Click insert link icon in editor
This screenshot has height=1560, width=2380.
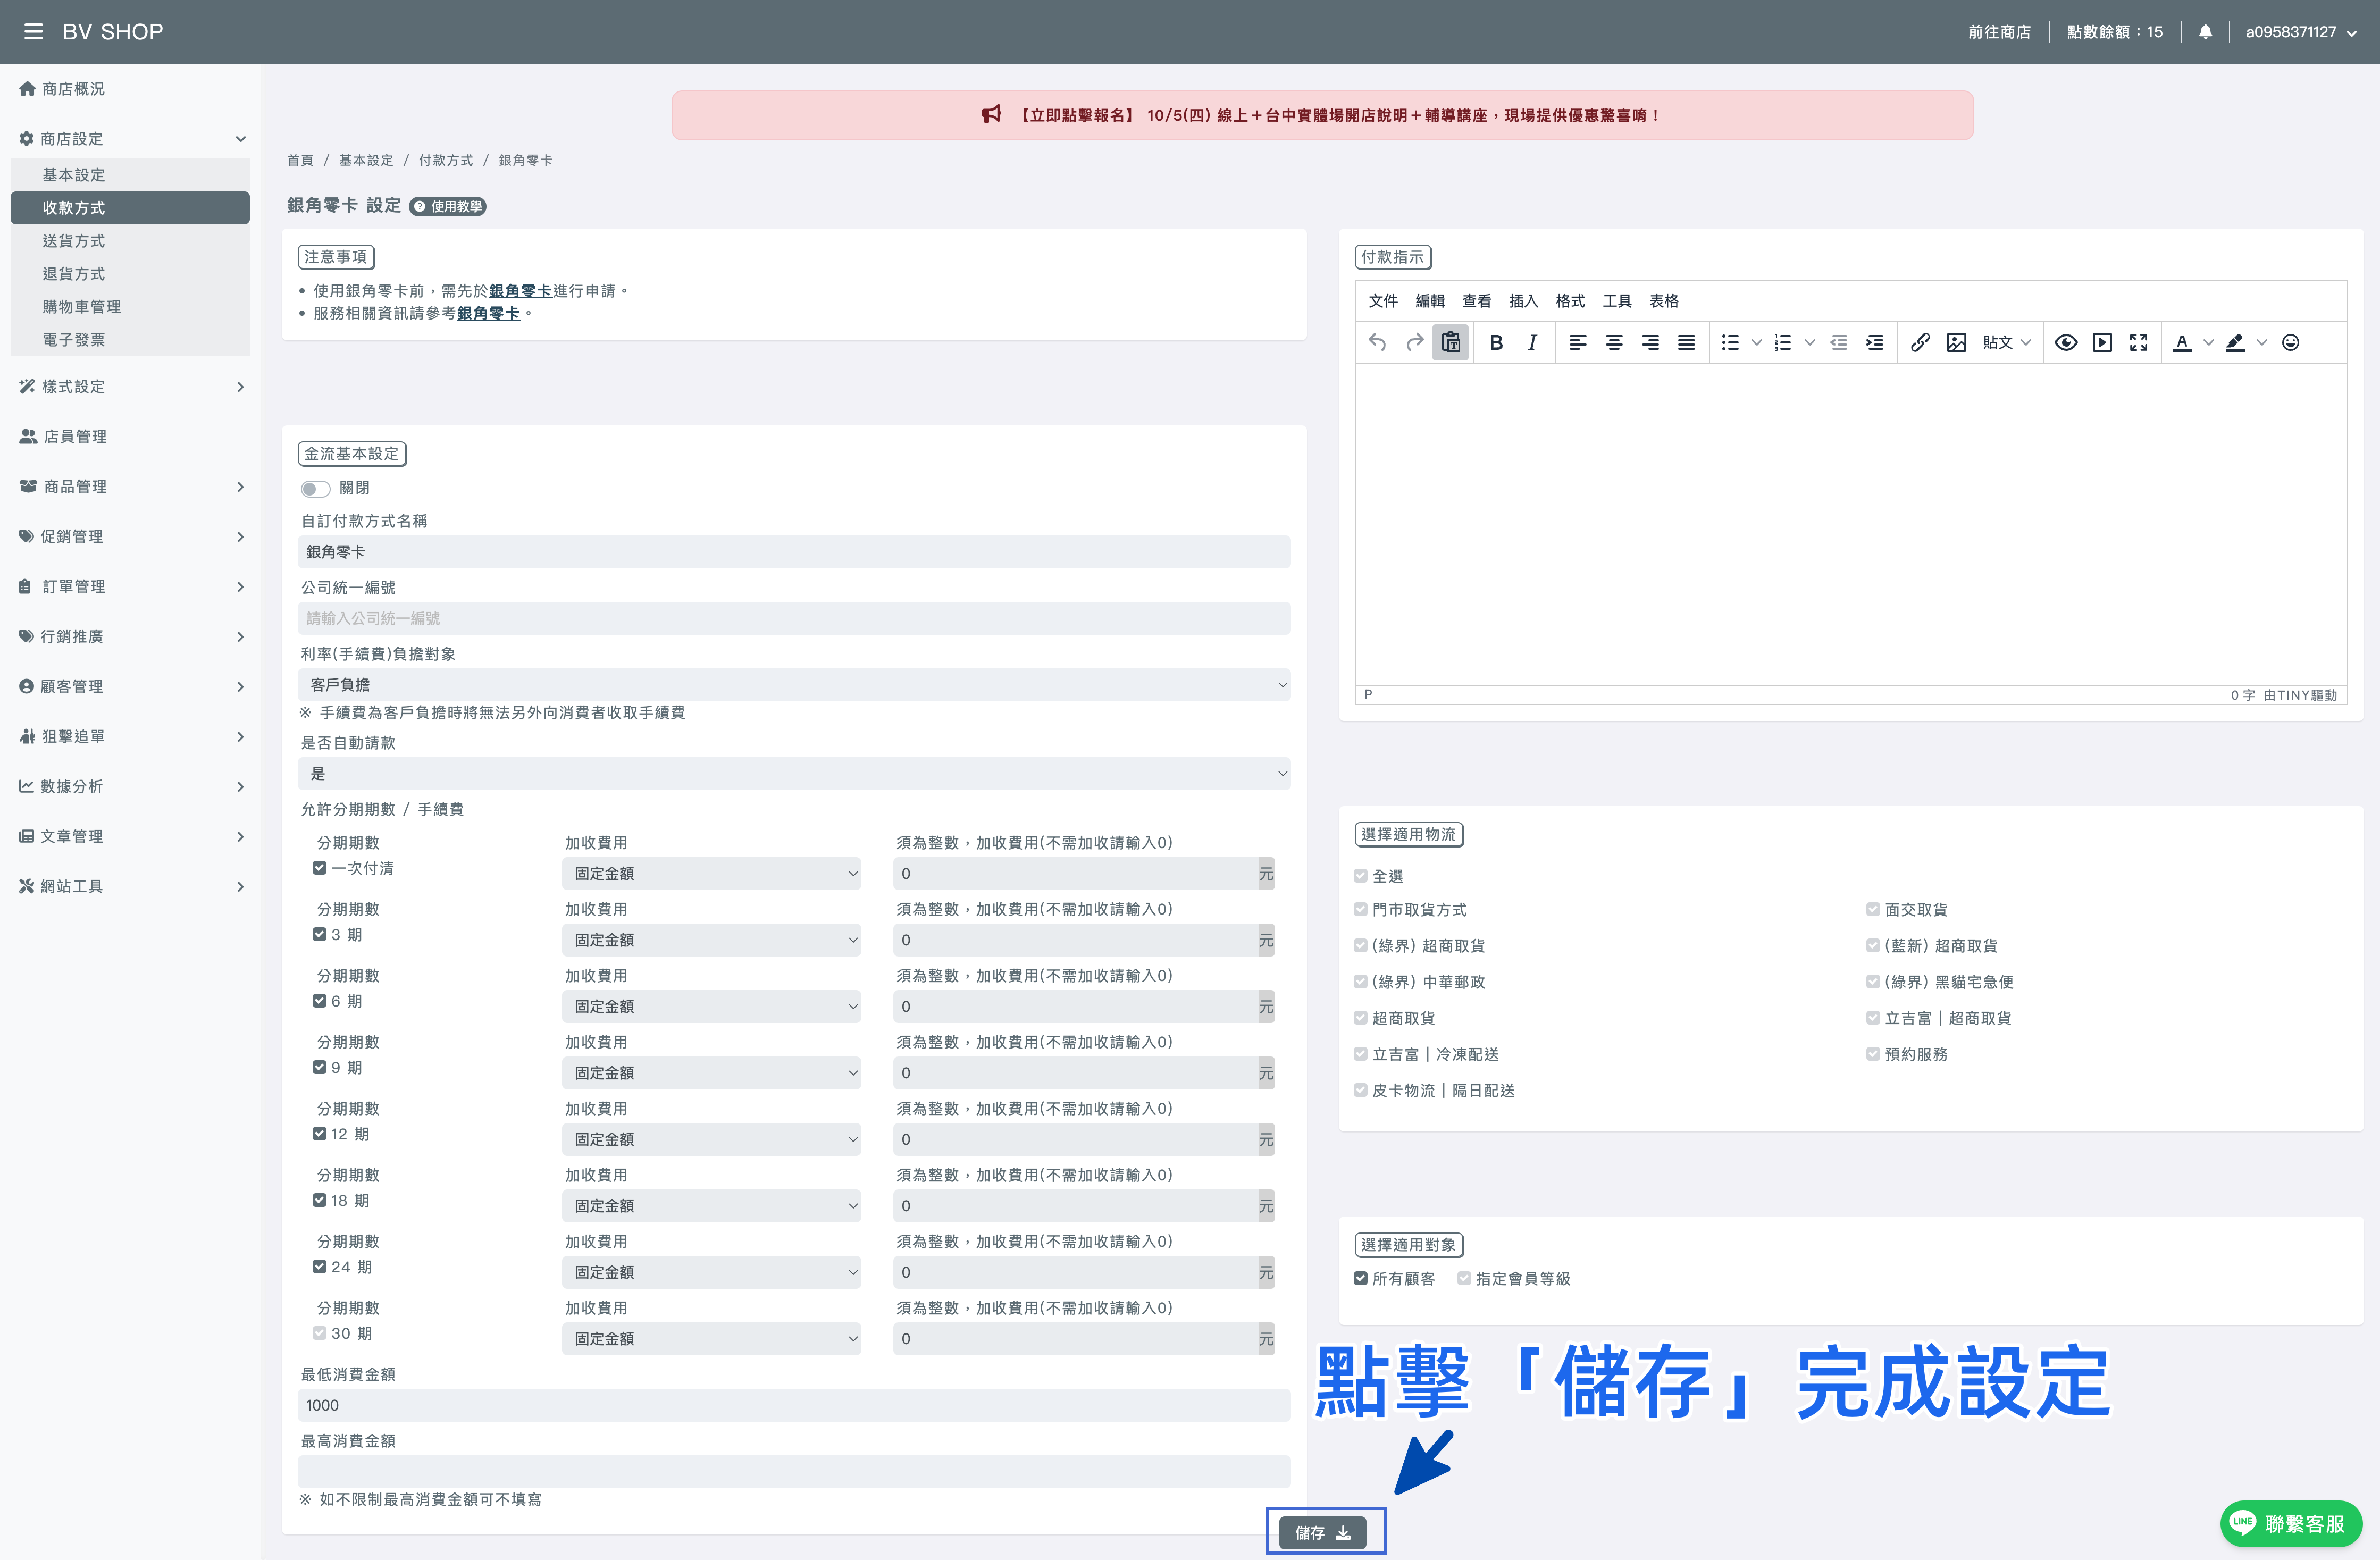coord(1920,343)
